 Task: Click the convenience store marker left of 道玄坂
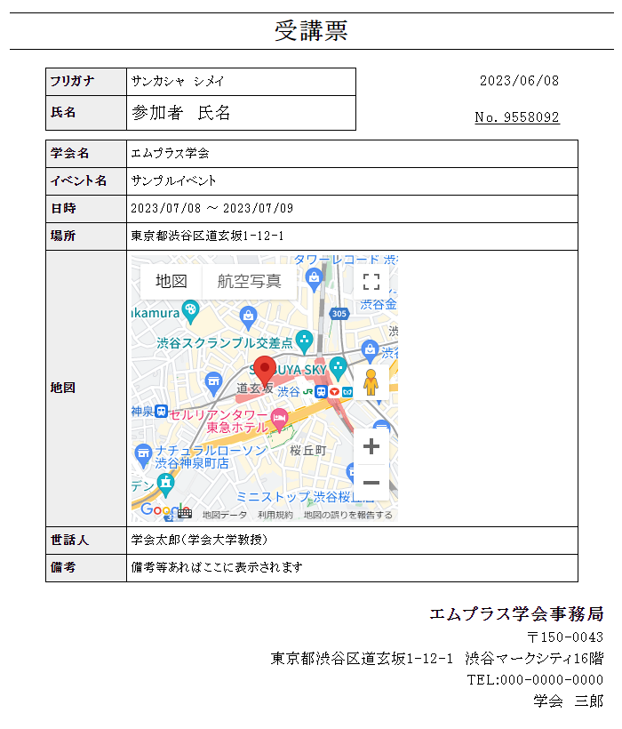[x=213, y=383]
